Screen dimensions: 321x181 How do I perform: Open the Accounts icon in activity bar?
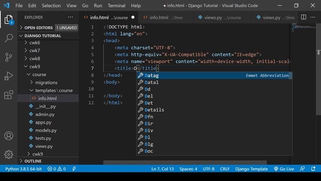click(9, 136)
